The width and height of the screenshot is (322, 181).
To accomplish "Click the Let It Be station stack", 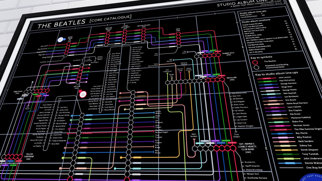I will pyautogui.click(x=80, y=74).
